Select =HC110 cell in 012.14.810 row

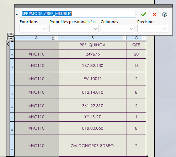pos(37,92)
